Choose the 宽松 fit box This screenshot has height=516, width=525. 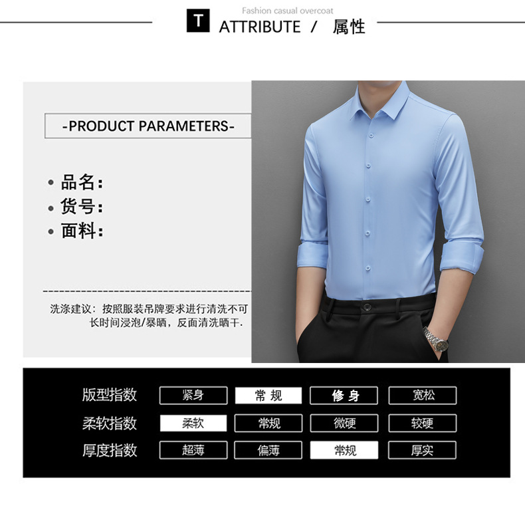[423, 396]
